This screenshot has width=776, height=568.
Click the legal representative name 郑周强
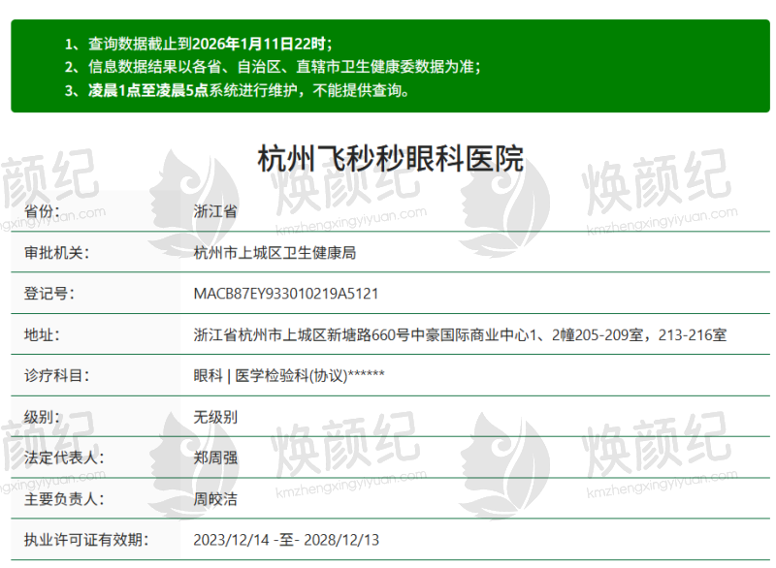215,458
